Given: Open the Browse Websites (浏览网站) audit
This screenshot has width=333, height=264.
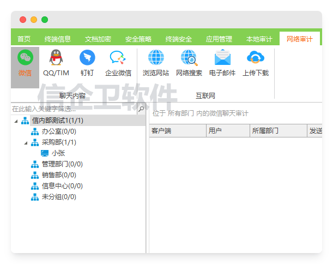Looking at the screenshot, I should tap(156, 63).
